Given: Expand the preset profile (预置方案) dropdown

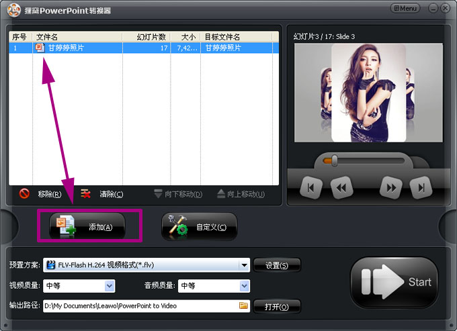Looking at the screenshot, I should point(244,265).
